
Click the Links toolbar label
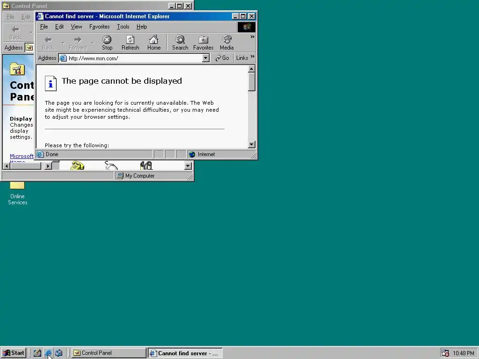[242, 58]
